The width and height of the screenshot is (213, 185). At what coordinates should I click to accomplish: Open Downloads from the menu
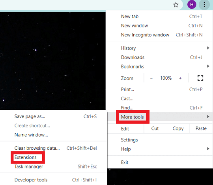coord(160,57)
